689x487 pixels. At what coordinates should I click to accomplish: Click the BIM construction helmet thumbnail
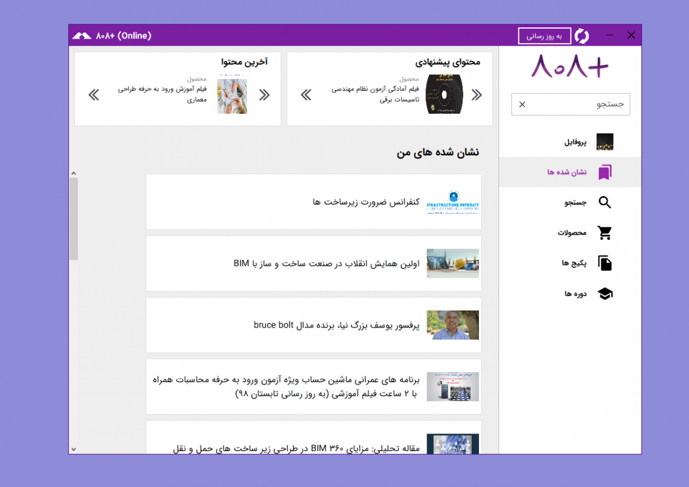pos(453,263)
